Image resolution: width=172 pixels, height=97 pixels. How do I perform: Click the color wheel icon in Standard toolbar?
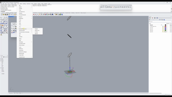(x=47, y=14)
